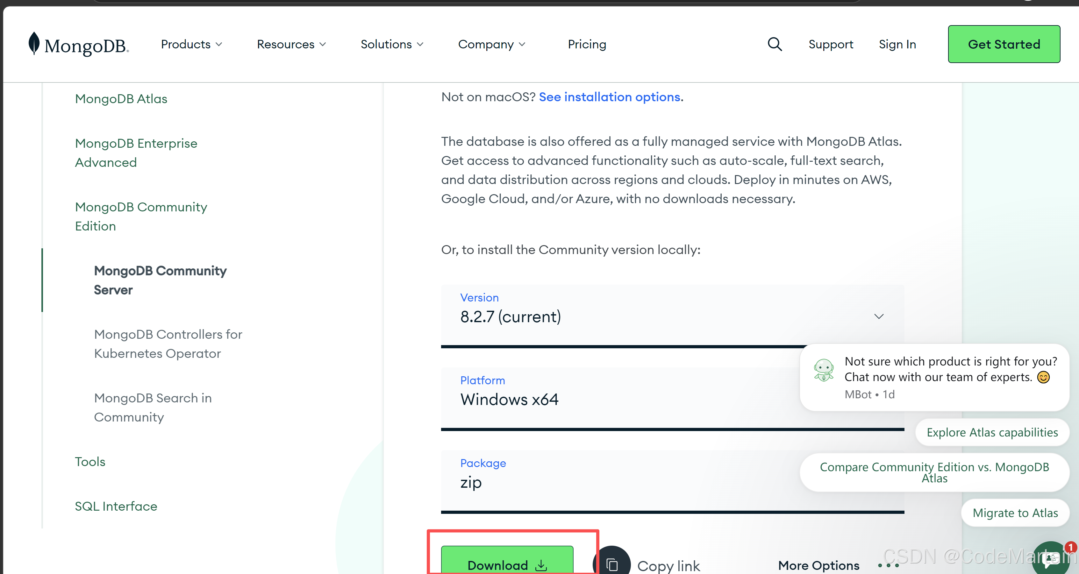Click the MBot avatar in chat popup
1079x574 pixels.
(x=824, y=370)
